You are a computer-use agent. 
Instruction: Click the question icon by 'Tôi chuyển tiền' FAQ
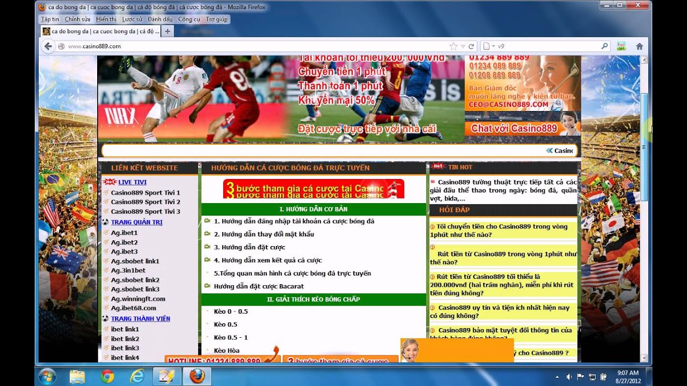click(433, 227)
